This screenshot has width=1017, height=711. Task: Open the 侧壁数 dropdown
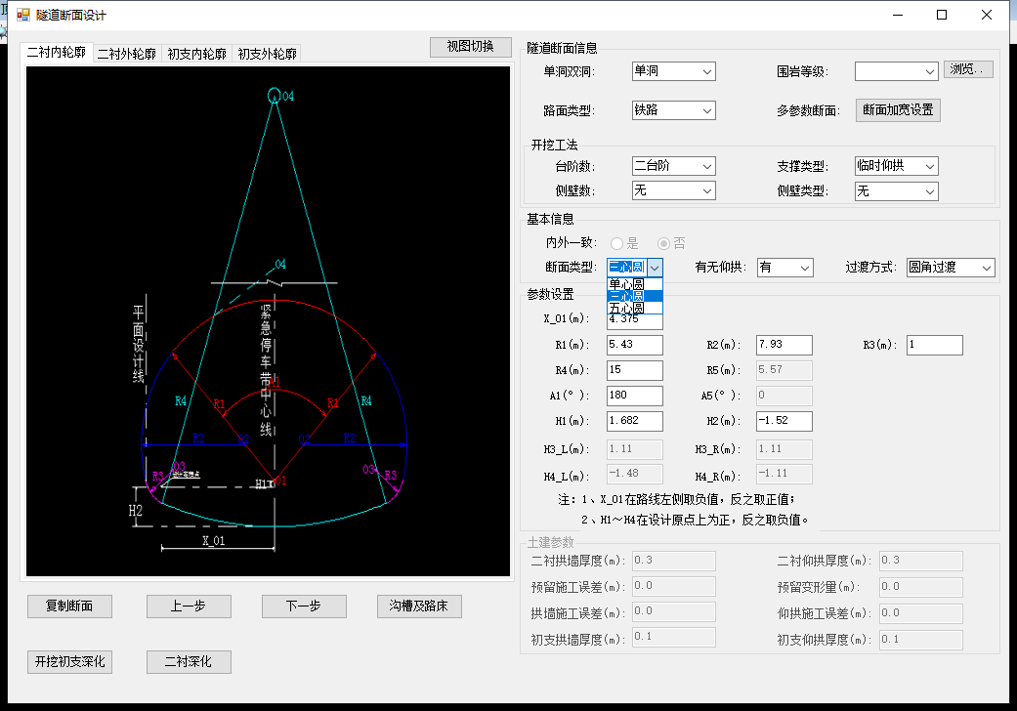(x=673, y=190)
